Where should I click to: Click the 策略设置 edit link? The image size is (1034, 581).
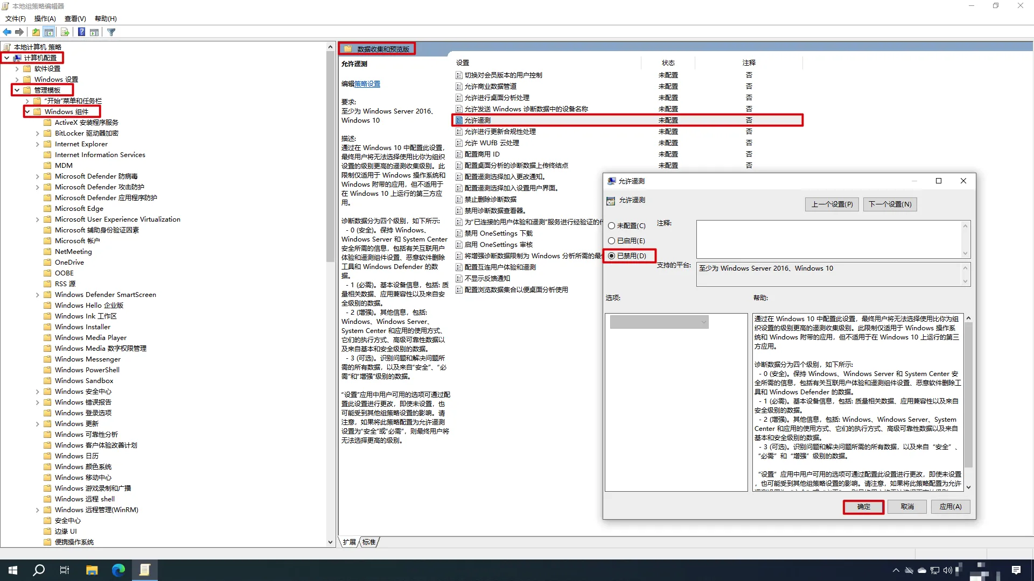[x=367, y=84]
